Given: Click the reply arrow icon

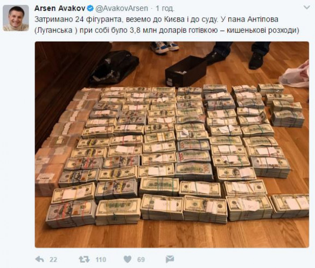Looking at the screenshot, I should 39,259.
